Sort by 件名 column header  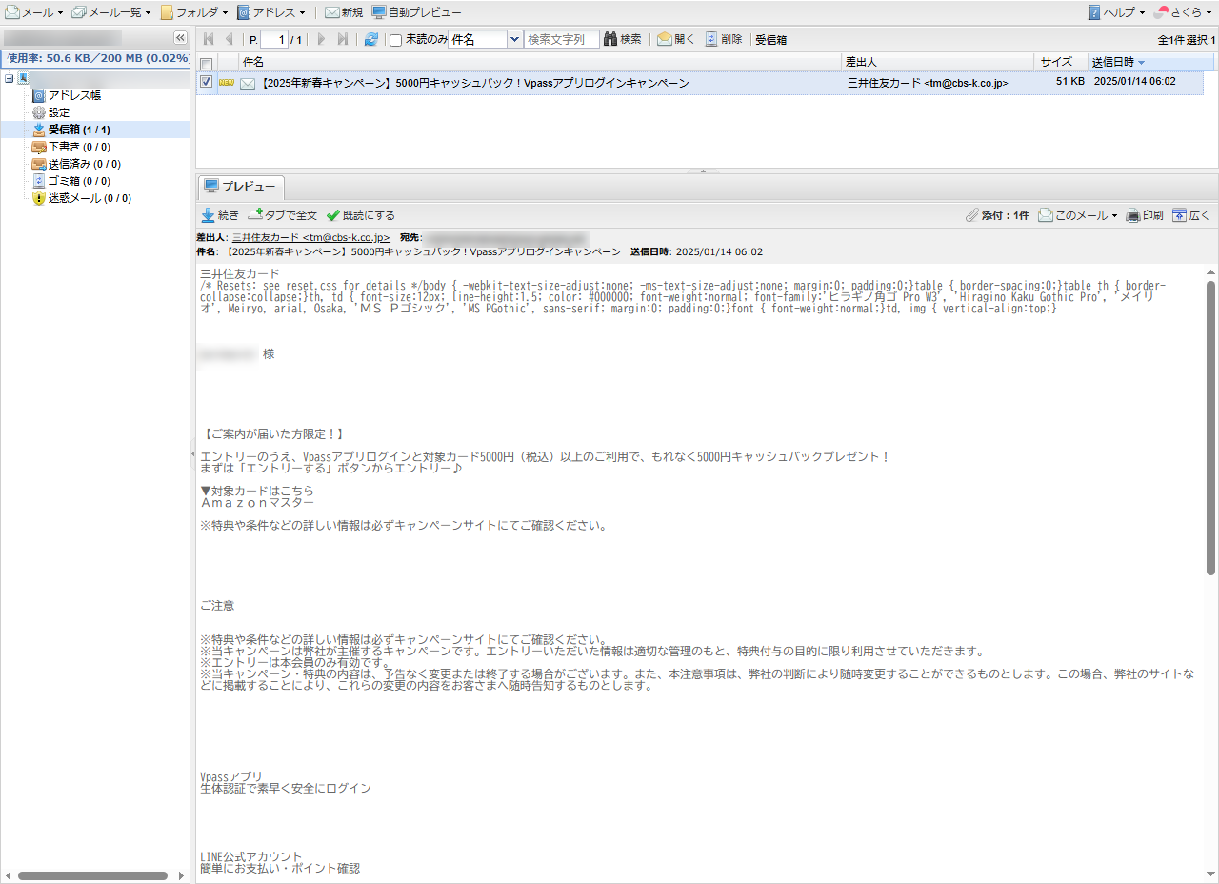click(541, 62)
